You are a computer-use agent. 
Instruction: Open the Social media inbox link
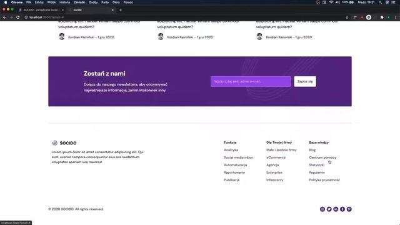[x=238, y=157]
